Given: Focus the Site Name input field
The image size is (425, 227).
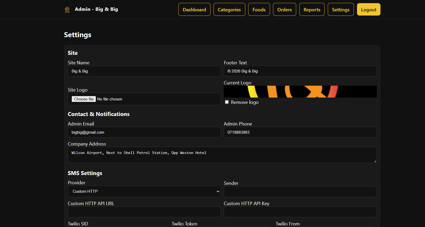Looking at the screenshot, I should coord(144,71).
